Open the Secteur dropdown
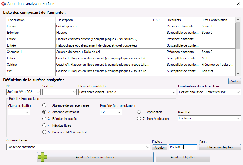This screenshot has height=165, width=243. pyautogui.click(x=60, y=92)
